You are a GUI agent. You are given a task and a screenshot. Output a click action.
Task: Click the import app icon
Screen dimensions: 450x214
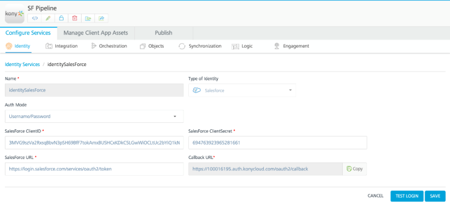[x=88, y=19]
